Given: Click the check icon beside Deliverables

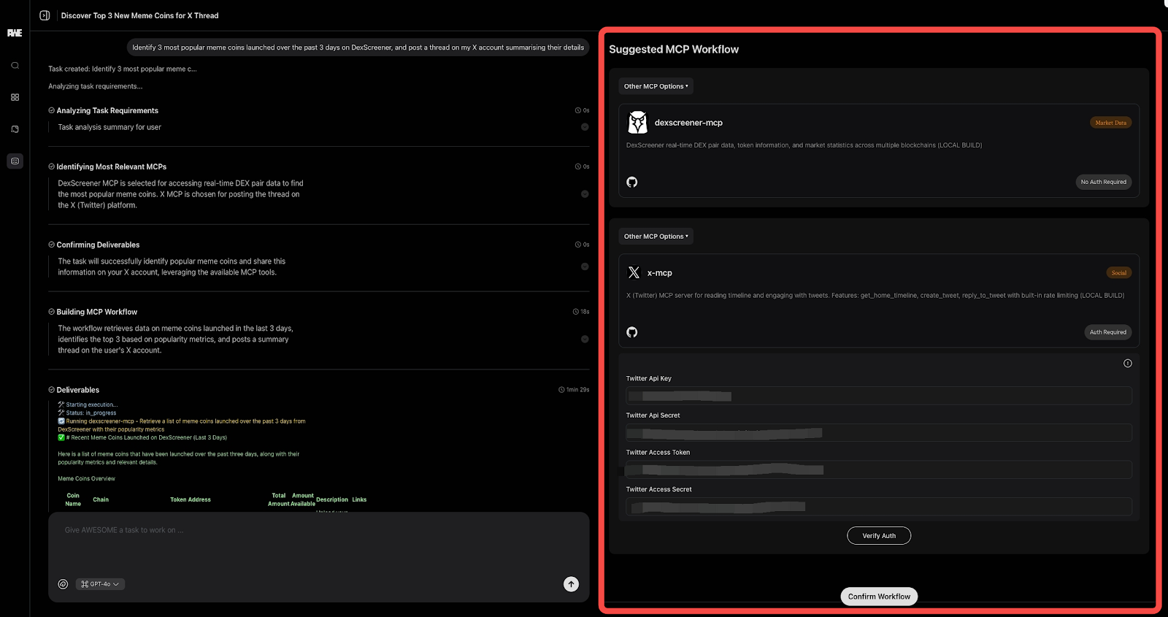Looking at the screenshot, I should tap(51, 390).
